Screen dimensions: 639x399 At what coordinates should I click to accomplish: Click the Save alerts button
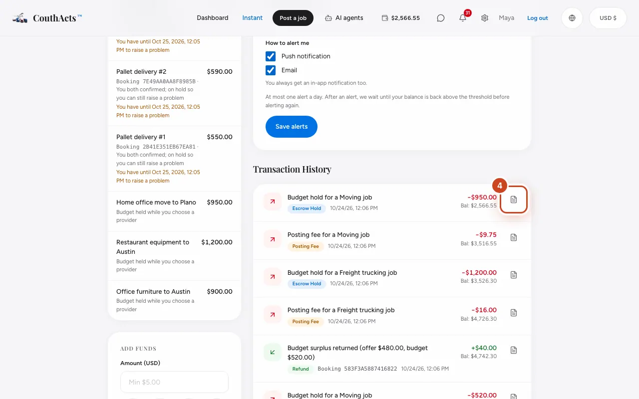(x=292, y=127)
